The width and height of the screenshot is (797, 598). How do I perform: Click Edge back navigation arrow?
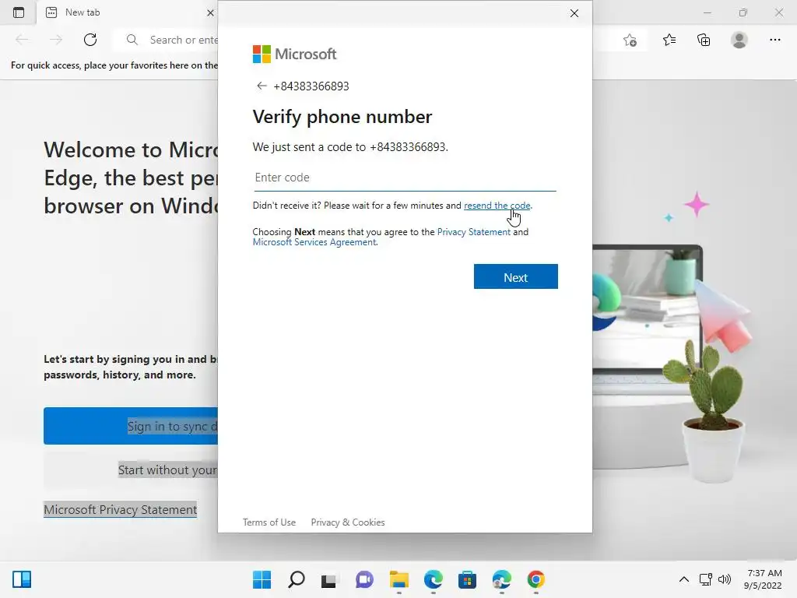pos(22,40)
